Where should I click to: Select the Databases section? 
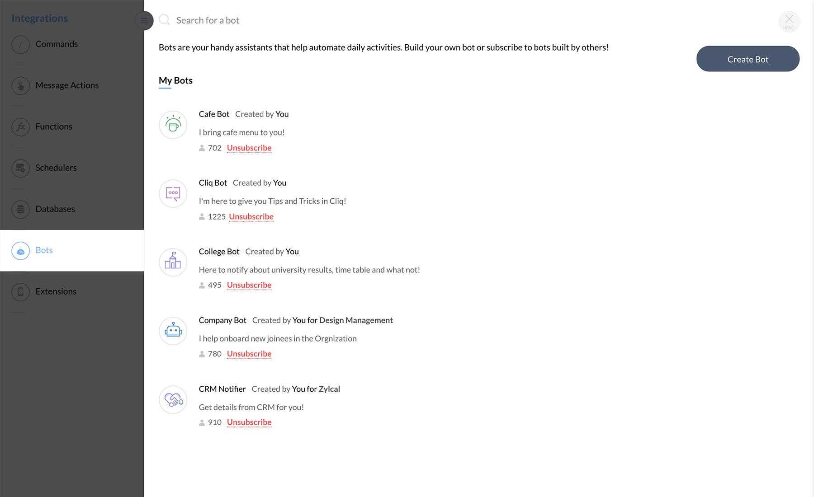coord(55,209)
